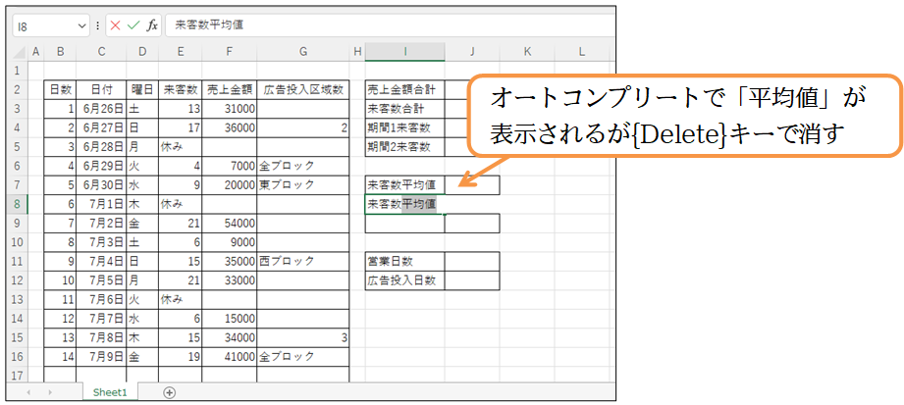Select row 16 header

click(x=20, y=357)
